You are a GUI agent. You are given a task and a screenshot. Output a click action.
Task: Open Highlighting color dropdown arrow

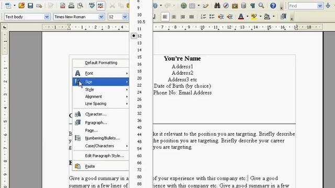pyautogui.click(x=261, y=17)
